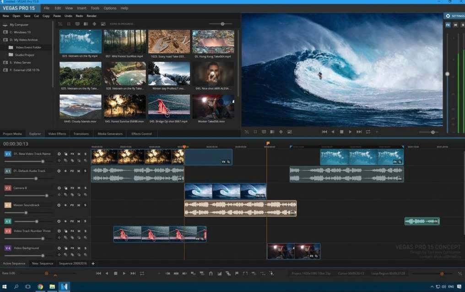The height and width of the screenshot is (292, 465).
Task: Jump to start in the preview monitor
Action: [x=324, y=132]
